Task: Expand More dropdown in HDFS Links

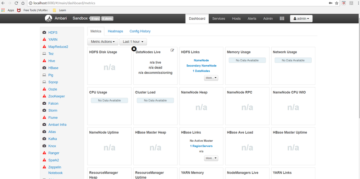Action: [211, 78]
